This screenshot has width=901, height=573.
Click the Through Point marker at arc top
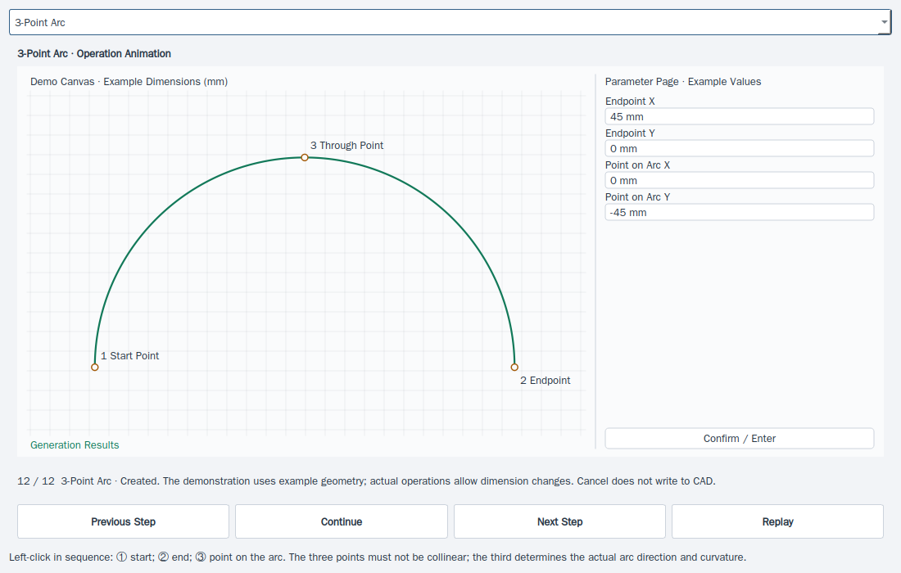(305, 157)
